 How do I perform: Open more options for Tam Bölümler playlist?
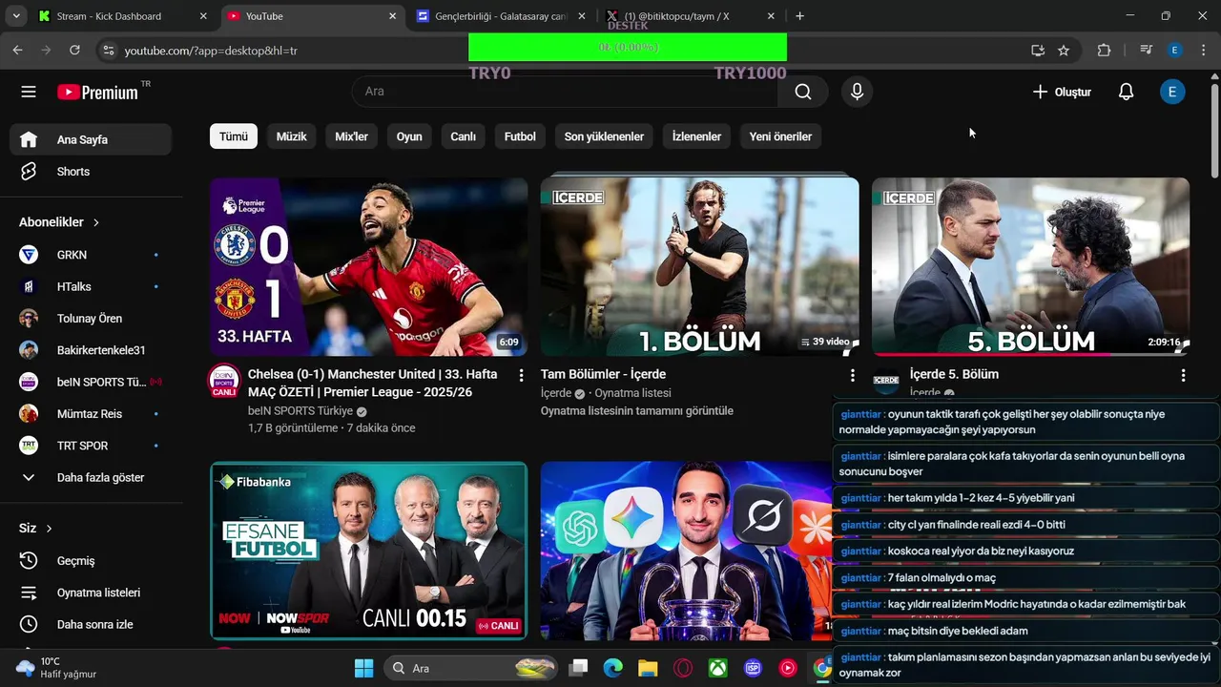852,376
